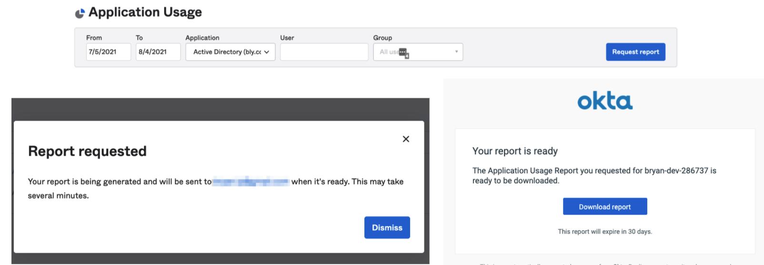Select the To date field showing 8/4/2021
Image resolution: width=764 pixels, height=265 pixels.
[x=158, y=52]
